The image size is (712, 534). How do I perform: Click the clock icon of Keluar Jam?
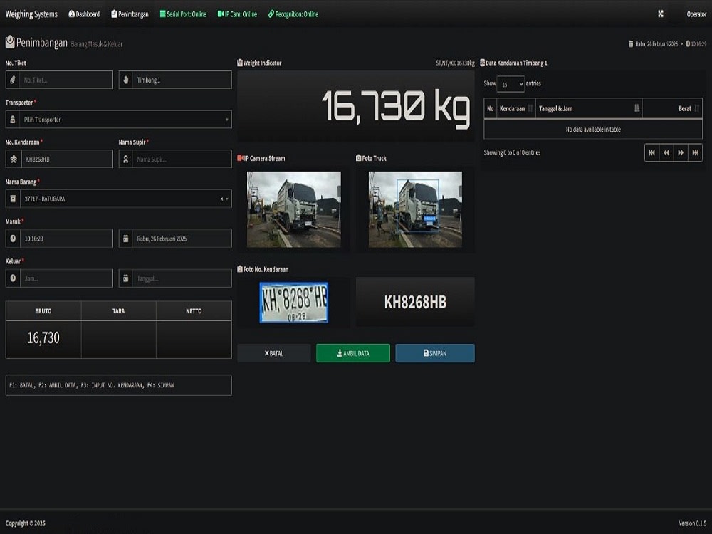click(13, 278)
